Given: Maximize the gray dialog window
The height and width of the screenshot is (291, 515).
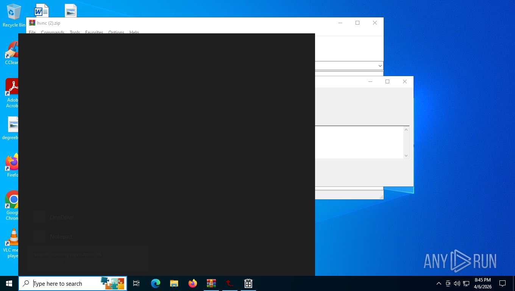Looking at the screenshot, I should [387, 81].
